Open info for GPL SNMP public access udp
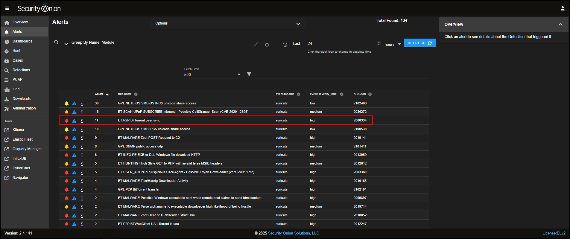This screenshot has width=570, height=239. pyautogui.click(x=82, y=147)
